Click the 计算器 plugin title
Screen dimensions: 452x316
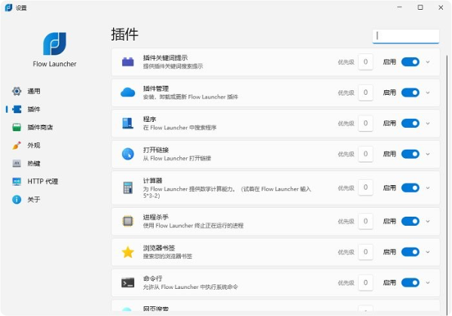(x=152, y=181)
